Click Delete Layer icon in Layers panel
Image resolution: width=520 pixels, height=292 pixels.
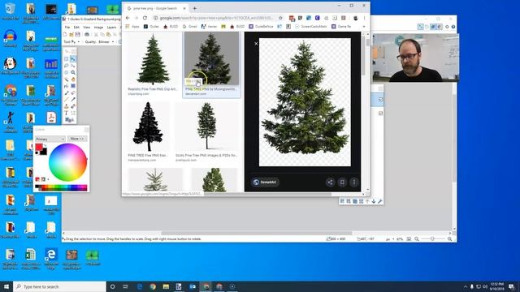point(349,201)
